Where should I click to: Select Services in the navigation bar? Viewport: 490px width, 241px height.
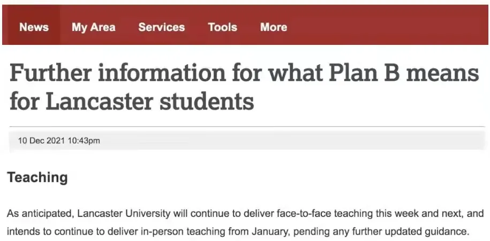161,27
